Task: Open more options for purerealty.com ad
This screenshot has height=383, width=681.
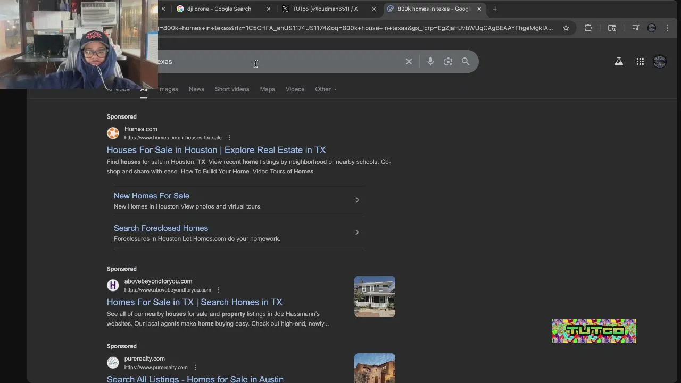Action: point(195,368)
